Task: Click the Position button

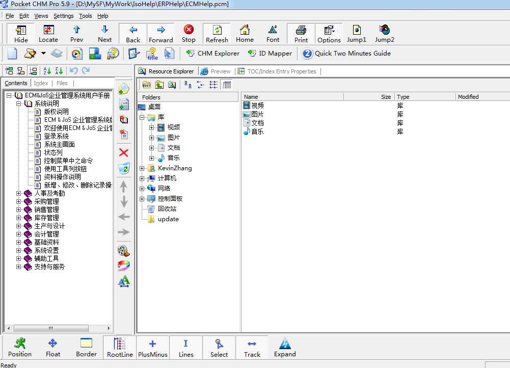Action: click(20, 348)
